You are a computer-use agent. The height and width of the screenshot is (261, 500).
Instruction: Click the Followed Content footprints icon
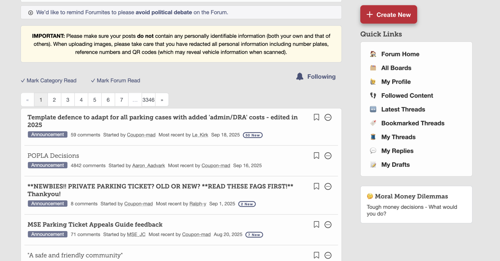(x=373, y=96)
